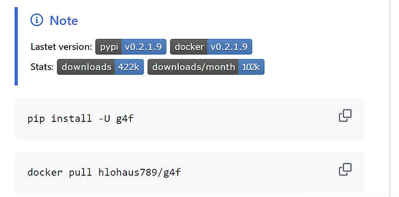Screen dimensions: 399x197
Task: Click the blue vertical bar of the note
Action: (16, 46)
